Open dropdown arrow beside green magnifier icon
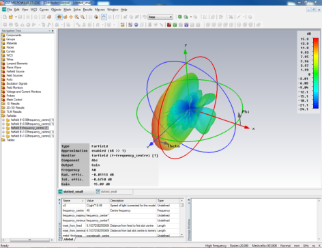Screen dimensions: 322x248 click(x=191, y=17)
